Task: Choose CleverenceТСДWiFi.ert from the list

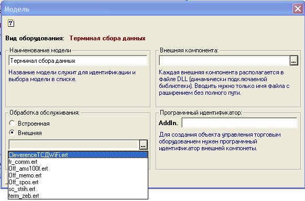Action: pos(78,155)
